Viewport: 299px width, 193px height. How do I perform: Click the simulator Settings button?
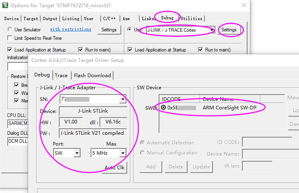(x=109, y=30)
